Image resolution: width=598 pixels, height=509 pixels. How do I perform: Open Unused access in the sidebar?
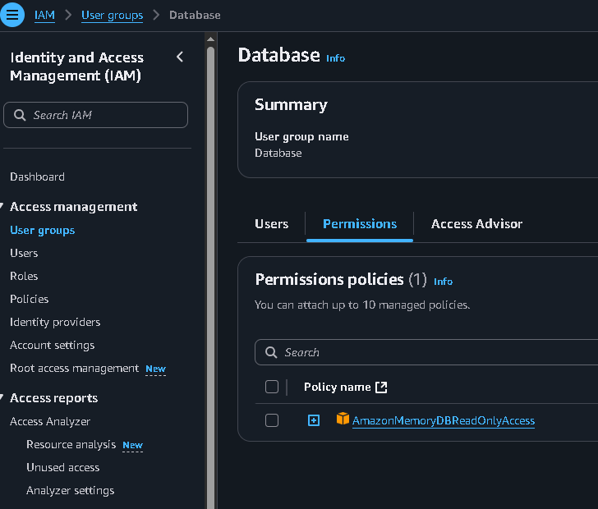pos(63,467)
